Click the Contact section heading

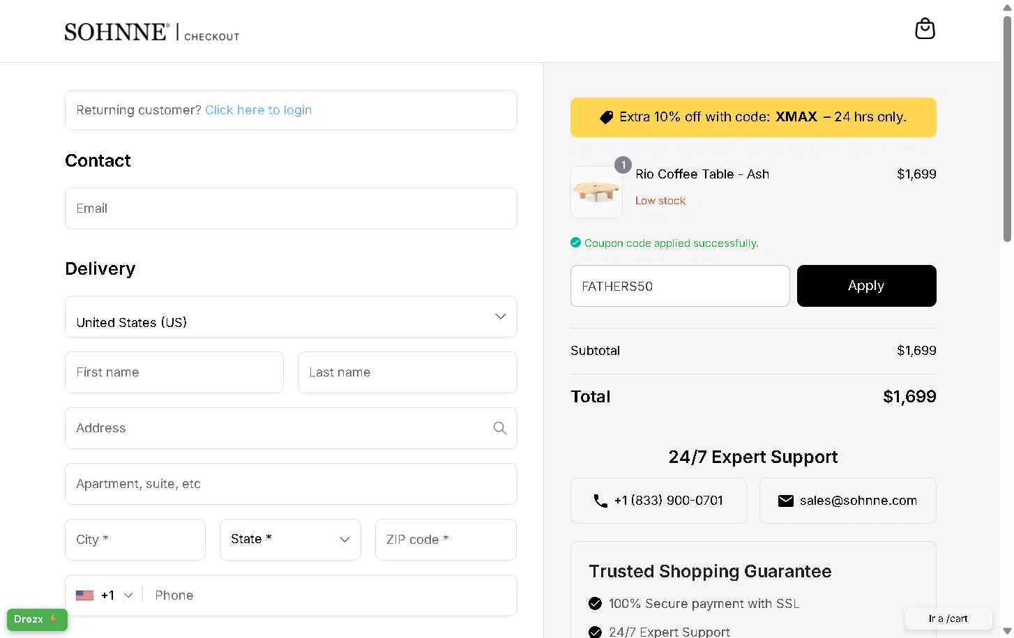[x=98, y=161]
